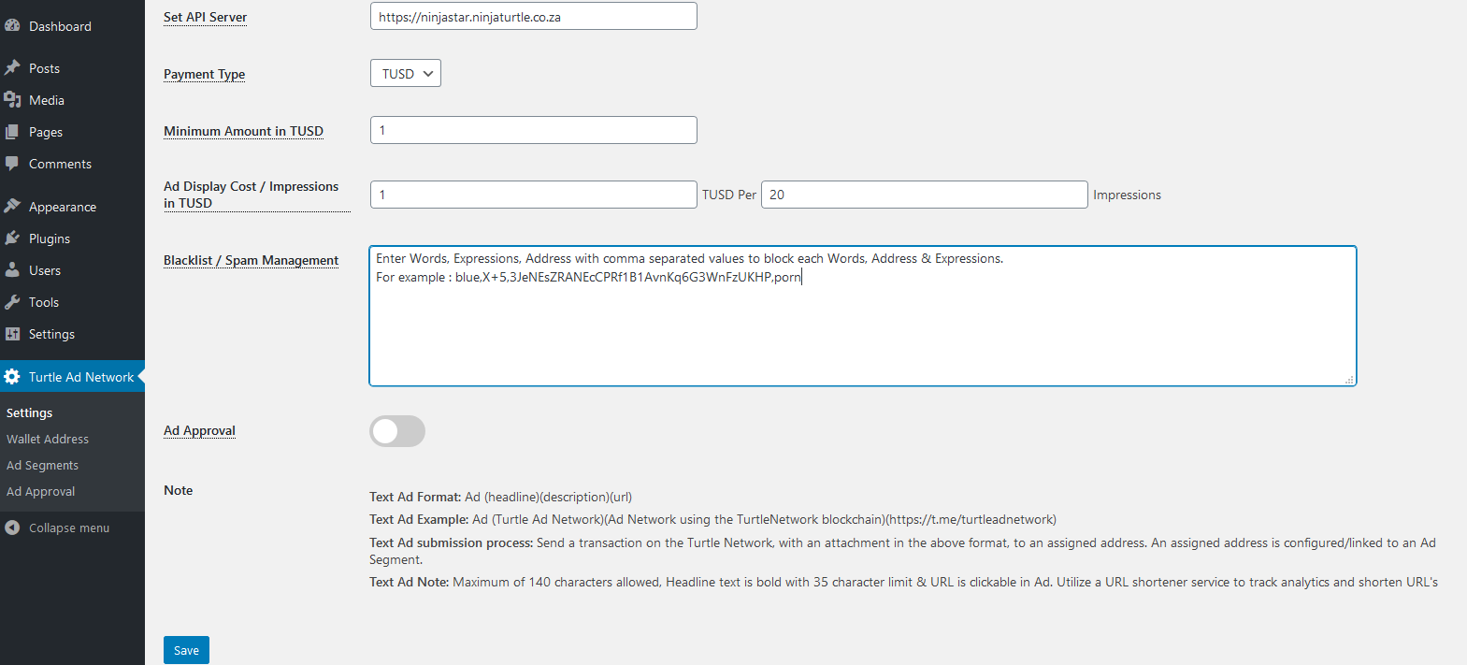Click inside the Blacklist / Spam Management textarea
1467x665 pixels.
863,316
